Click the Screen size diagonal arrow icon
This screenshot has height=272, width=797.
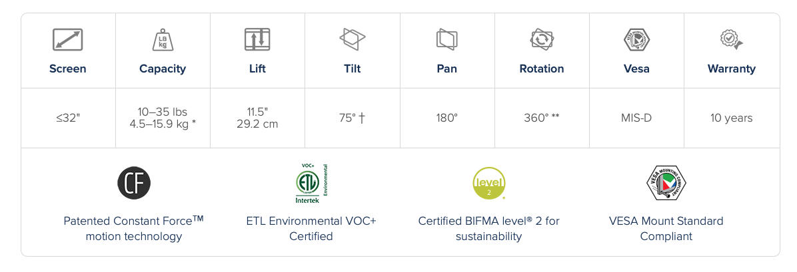(x=67, y=40)
